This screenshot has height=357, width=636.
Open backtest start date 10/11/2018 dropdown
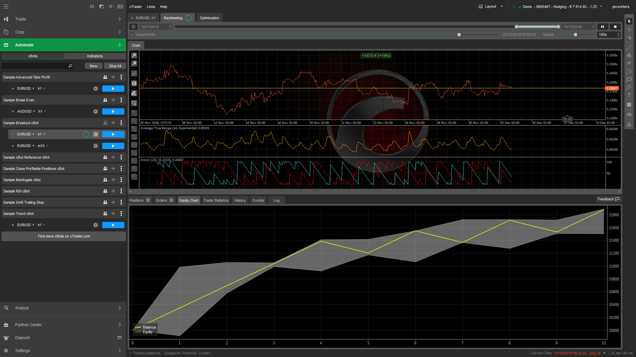156,27
